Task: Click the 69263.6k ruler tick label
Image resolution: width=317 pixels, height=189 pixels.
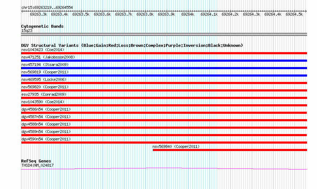Action: pyautogui.click(x=102, y=14)
